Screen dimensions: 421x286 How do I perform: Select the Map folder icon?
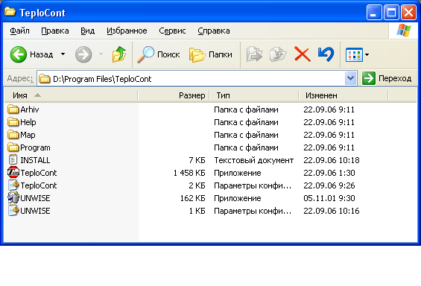click(13, 135)
